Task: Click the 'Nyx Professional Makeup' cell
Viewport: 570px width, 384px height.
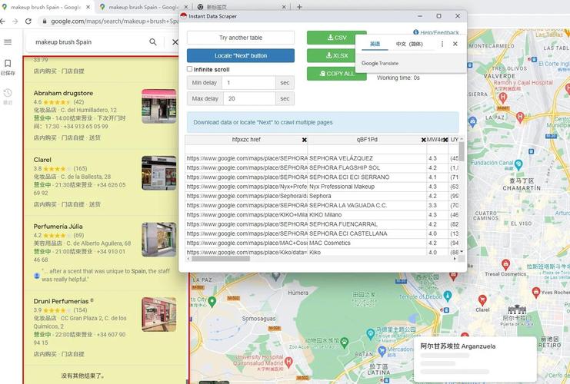Action: 367,187
